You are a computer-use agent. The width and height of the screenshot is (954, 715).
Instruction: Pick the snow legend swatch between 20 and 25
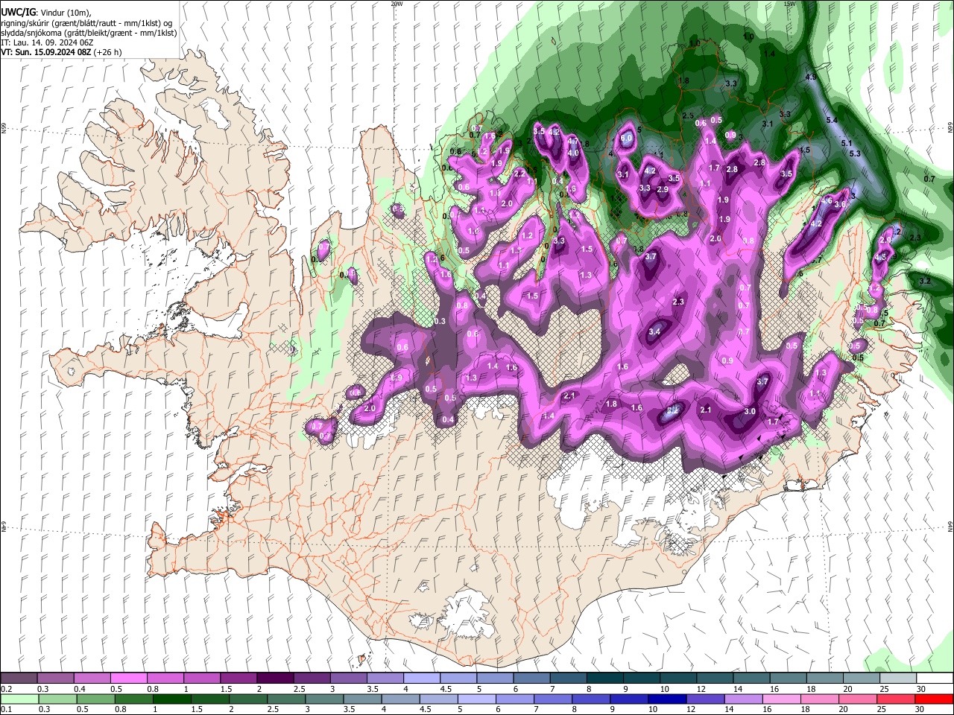(861, 679)
